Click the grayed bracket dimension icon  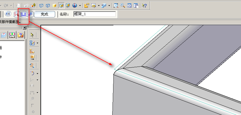pos(32,92)
